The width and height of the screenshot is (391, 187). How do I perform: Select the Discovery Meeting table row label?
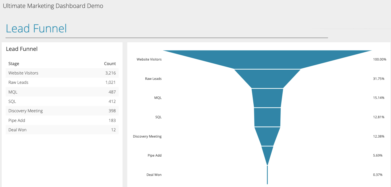[26, 111]
